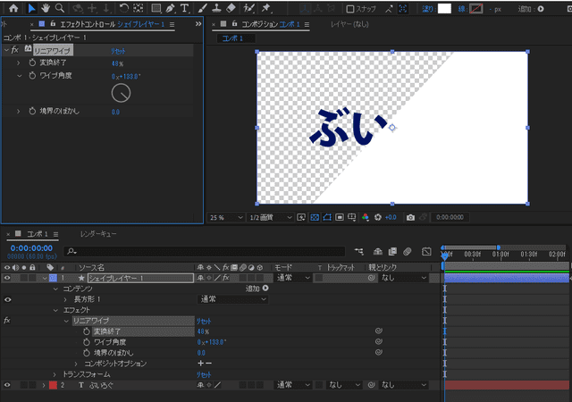This screenshot has width=572, height=402.
Task: Click リセット next to トランスフォーム
Action: (x=204, y=374)
